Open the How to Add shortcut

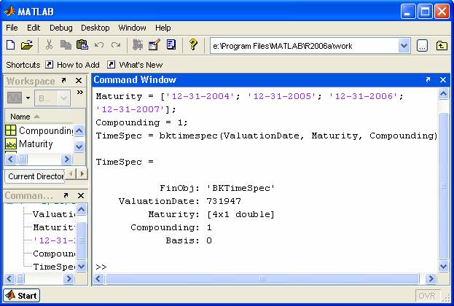(72, 65)
